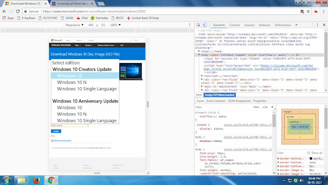Click the viewport height field showing 551
The height and width of the screenshot is (185, 328).
[103, 25]
